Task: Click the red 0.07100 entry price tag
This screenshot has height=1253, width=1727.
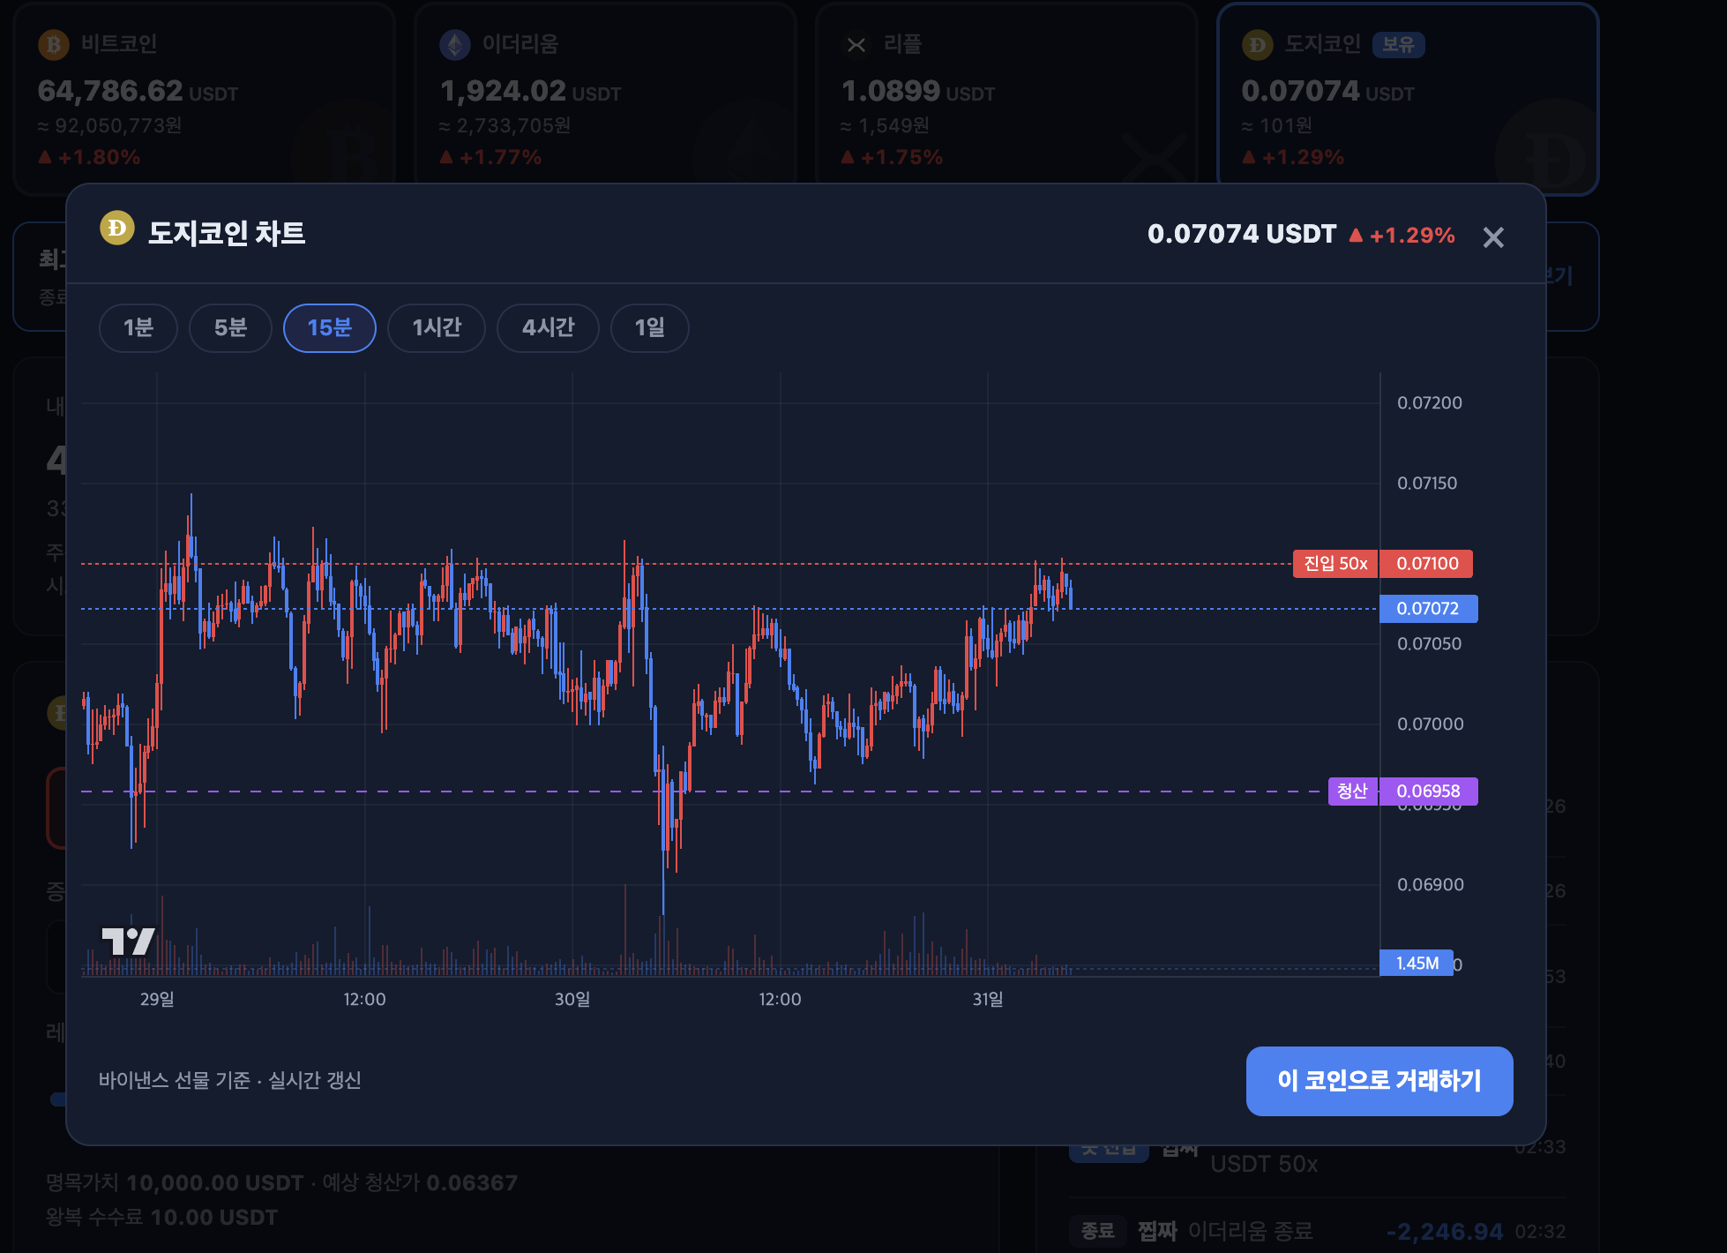Action: pyautogui.click(x=1427, y=564)
